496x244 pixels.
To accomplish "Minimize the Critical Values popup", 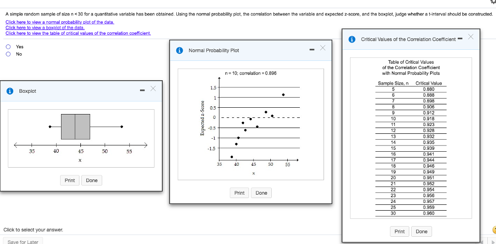I will click(460, 39).
